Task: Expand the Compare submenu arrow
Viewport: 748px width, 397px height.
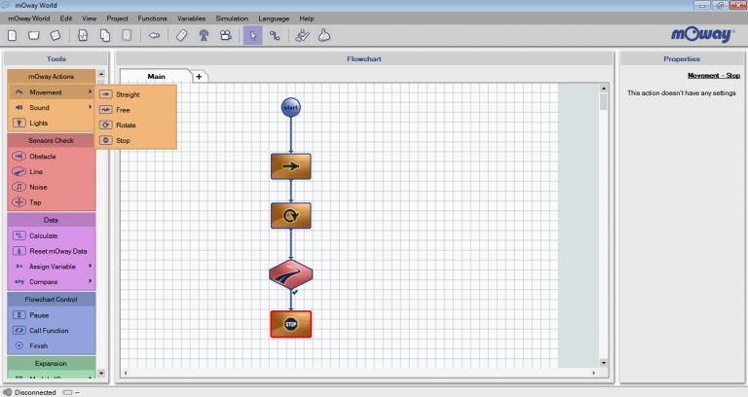Action: click(x=90, y=281)
